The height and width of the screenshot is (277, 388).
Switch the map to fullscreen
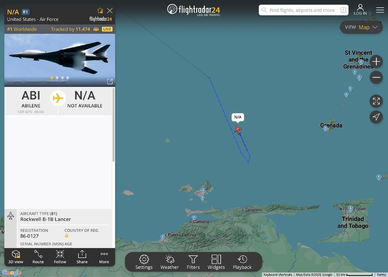coord(376,101)
